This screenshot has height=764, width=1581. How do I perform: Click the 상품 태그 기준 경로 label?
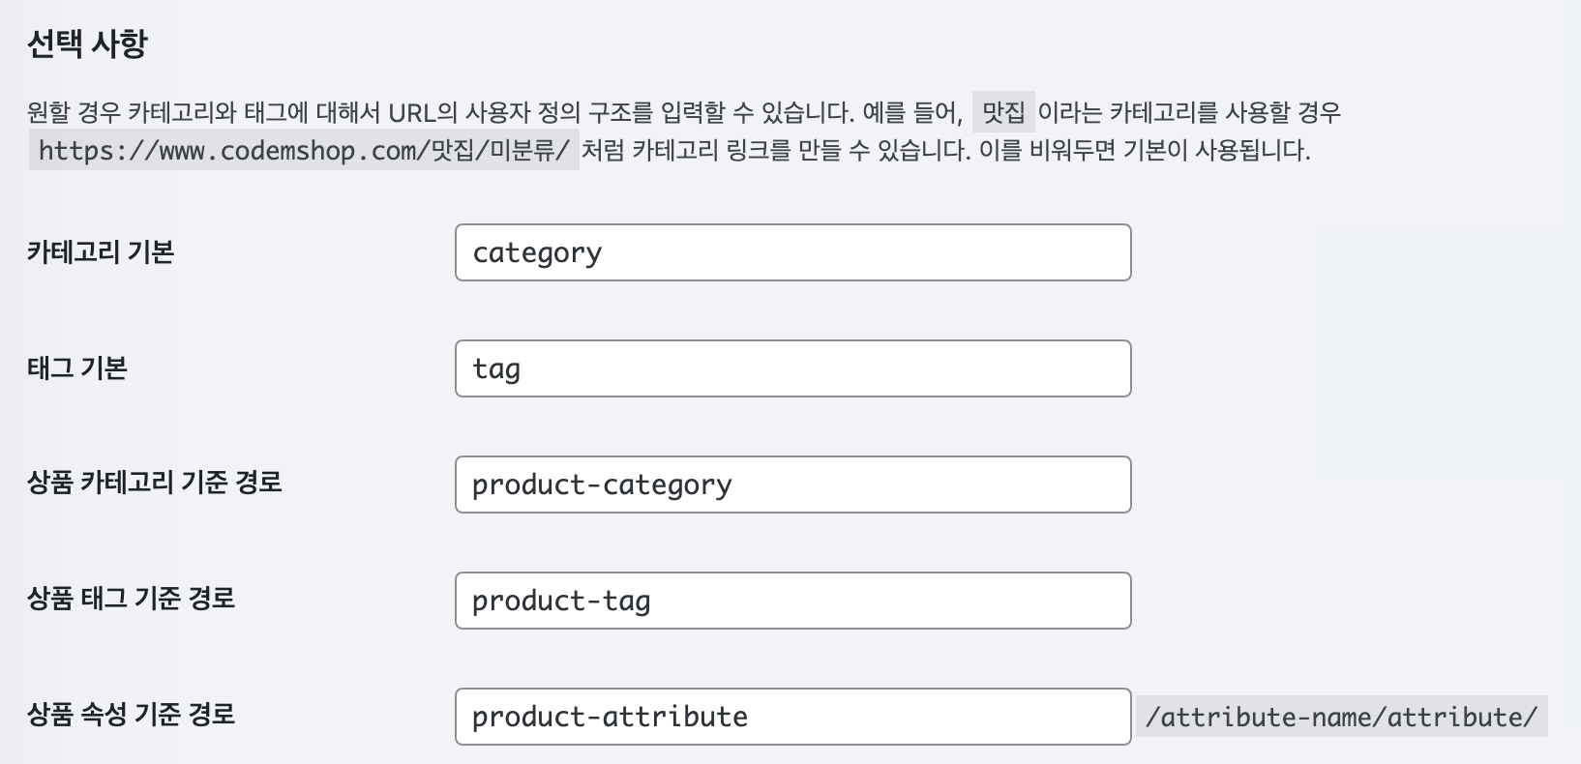(132, 598)
